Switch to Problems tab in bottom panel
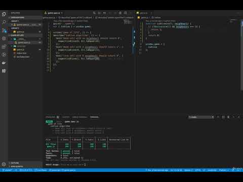This screenshot has height=182, width=243. tap(50, 117)
